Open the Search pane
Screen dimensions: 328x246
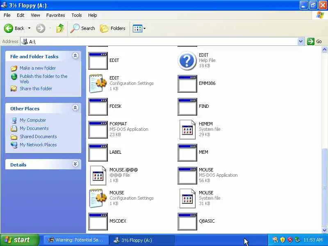coord(83,28)
